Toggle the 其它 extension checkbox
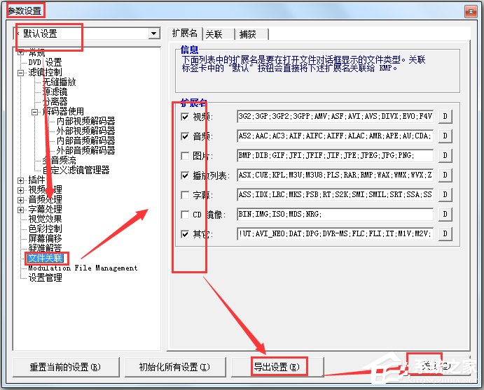The width and height of the screenshot is (484, 390). 185,234
